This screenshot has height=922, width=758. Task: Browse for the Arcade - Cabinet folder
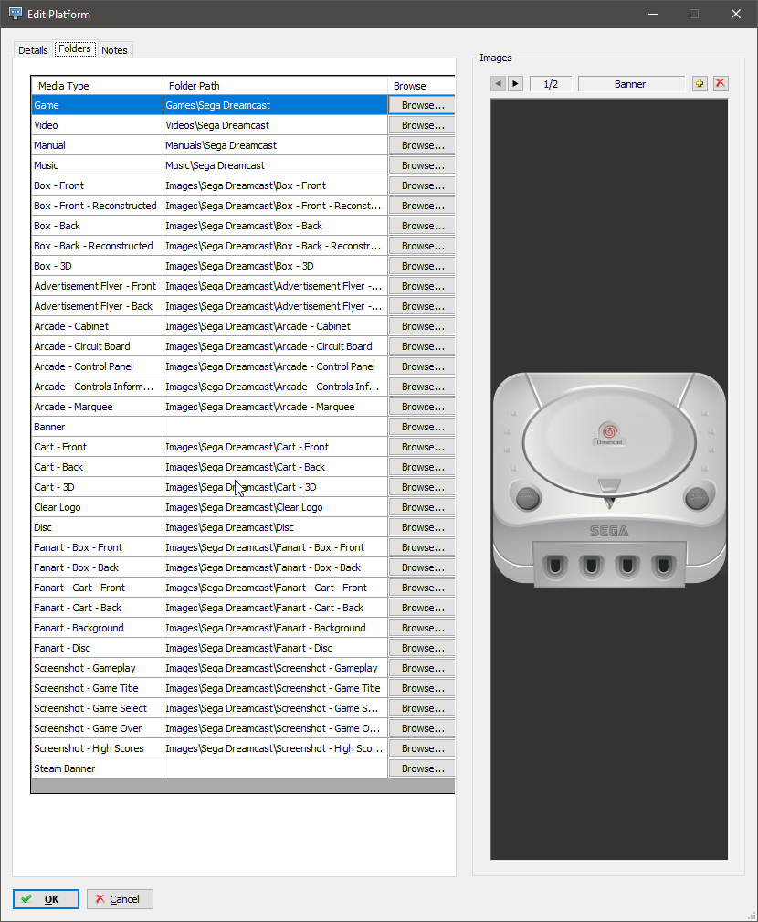421,326
